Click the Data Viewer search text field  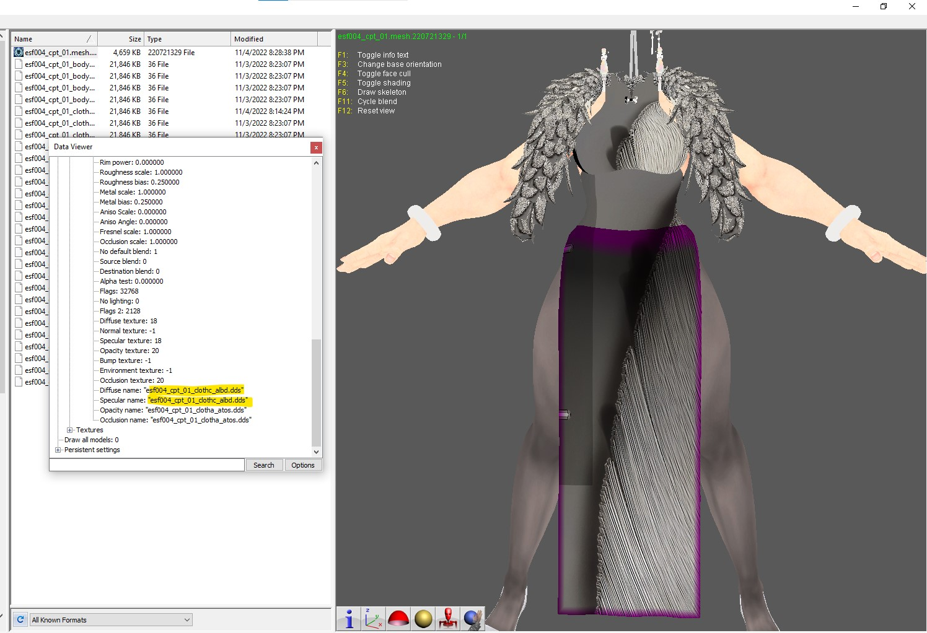(147, 465)
